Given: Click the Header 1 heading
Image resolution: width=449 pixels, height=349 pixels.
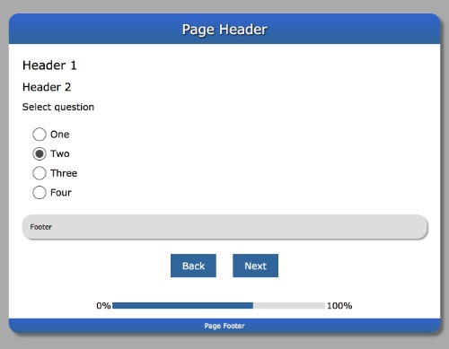Looking at the screenshot, I should tap(49, 65).
